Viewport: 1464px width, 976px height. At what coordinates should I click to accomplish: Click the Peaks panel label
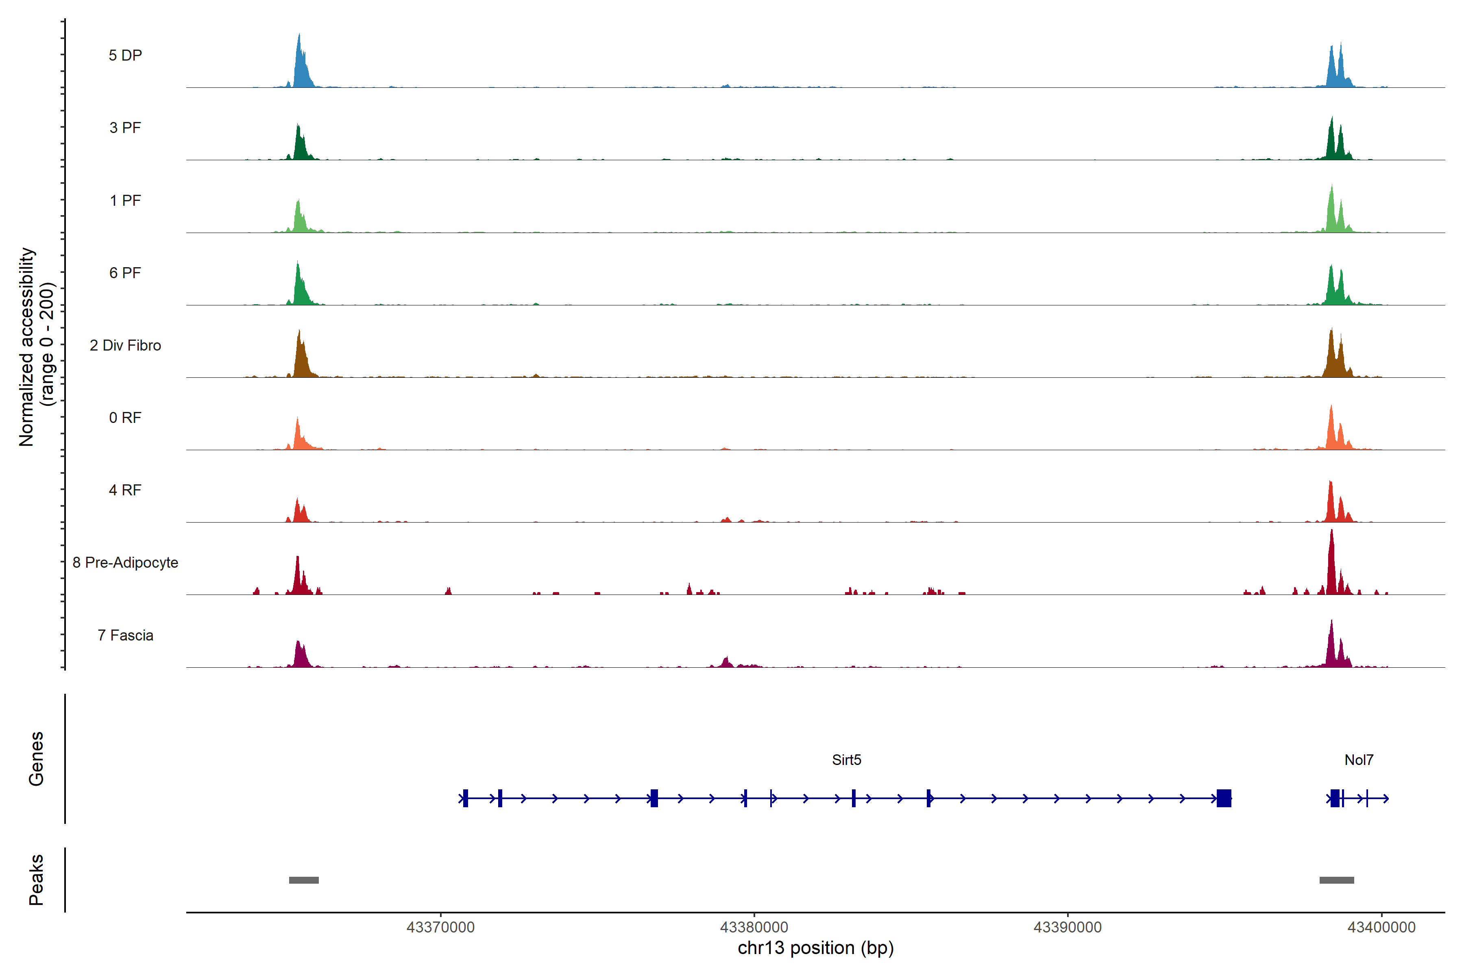pos(36,880)
